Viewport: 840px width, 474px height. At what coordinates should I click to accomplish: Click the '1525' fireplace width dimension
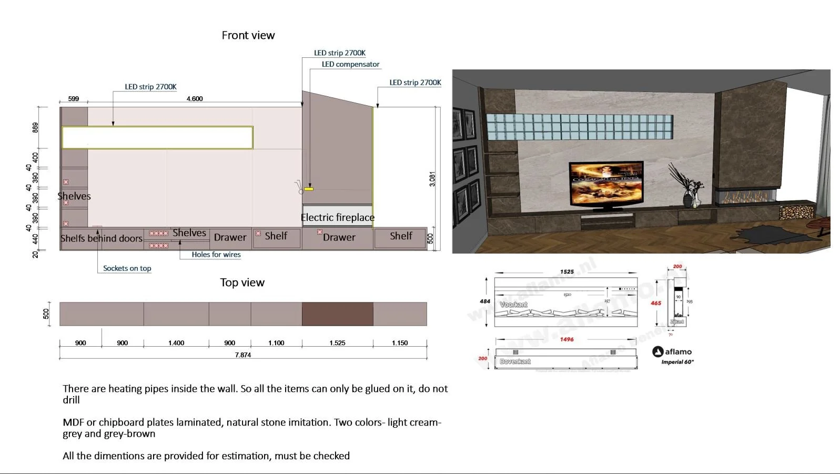click(567, 272)
